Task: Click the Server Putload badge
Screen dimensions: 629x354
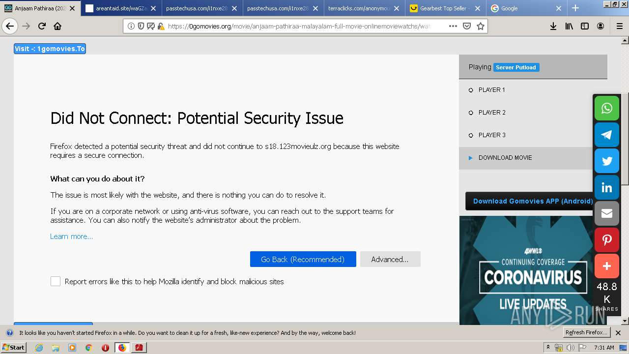Action: pyautogui.click(x=516, y=67)
